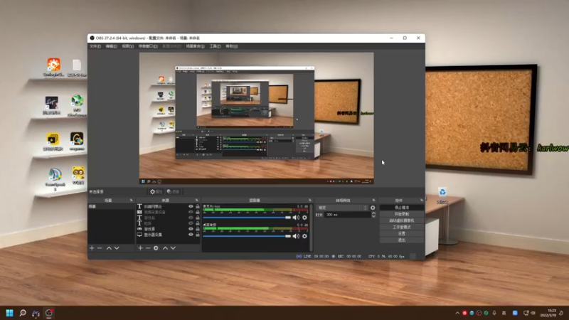This screenshot has width=569, height=320.
Task: Open the 麦克风/Aux audio settings gear
Action: pyautogui.click(x=304, y=218)
